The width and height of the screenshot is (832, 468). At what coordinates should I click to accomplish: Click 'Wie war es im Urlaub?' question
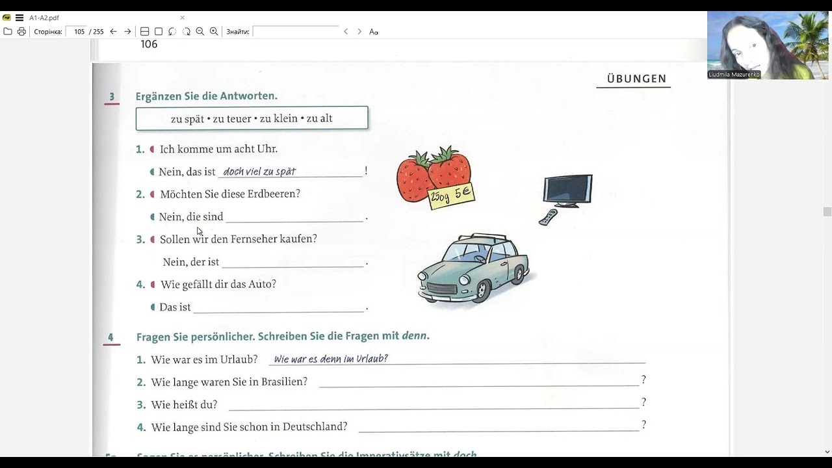[x=204, y=359]
